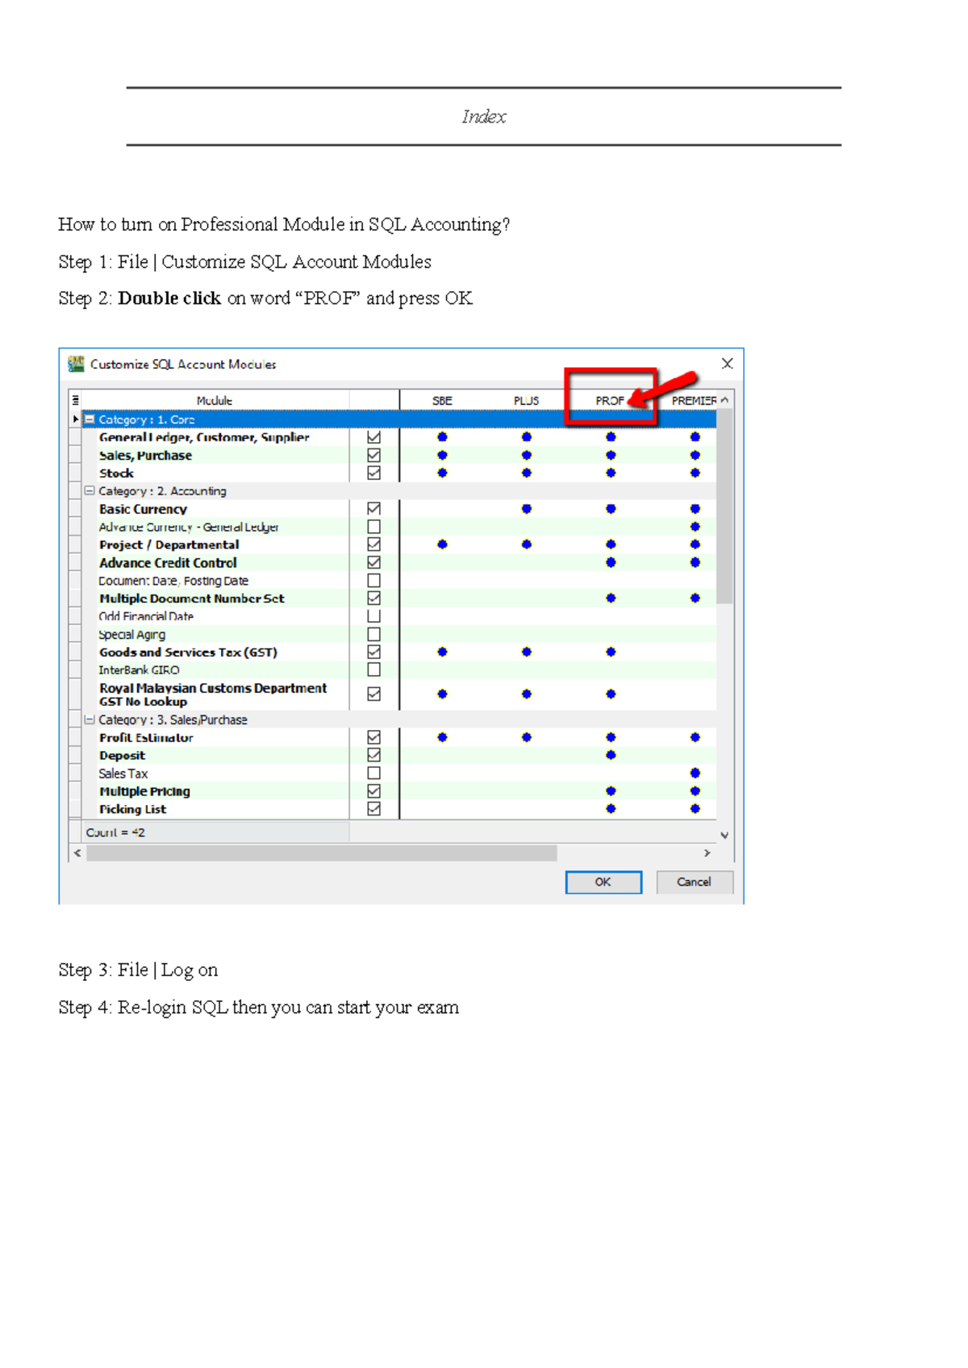The width and height of the screenshot is (968, 1368).
Task: Collapse Category 1. Core group
Action: click(x=90, y=419)
